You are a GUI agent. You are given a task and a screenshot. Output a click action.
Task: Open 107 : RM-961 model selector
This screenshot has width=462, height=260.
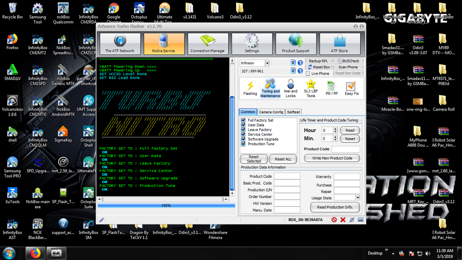[x=293, y=71]
